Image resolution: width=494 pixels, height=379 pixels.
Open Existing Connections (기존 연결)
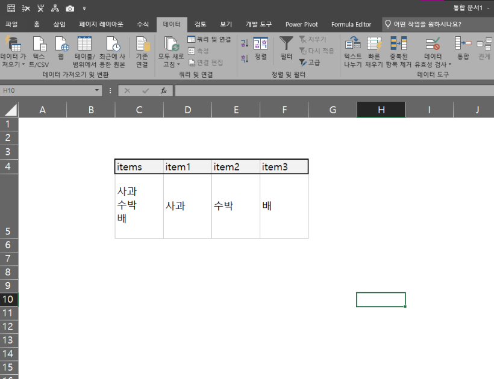coord(142,43)
